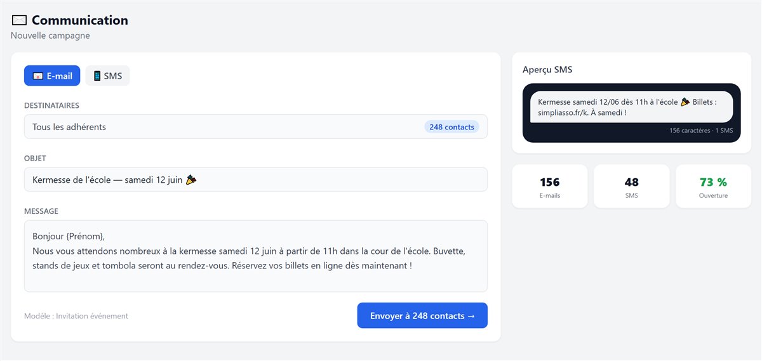The image size is (762, 361).
Task: Click the phone icon in SMS tab
Action: click(97, 76)
